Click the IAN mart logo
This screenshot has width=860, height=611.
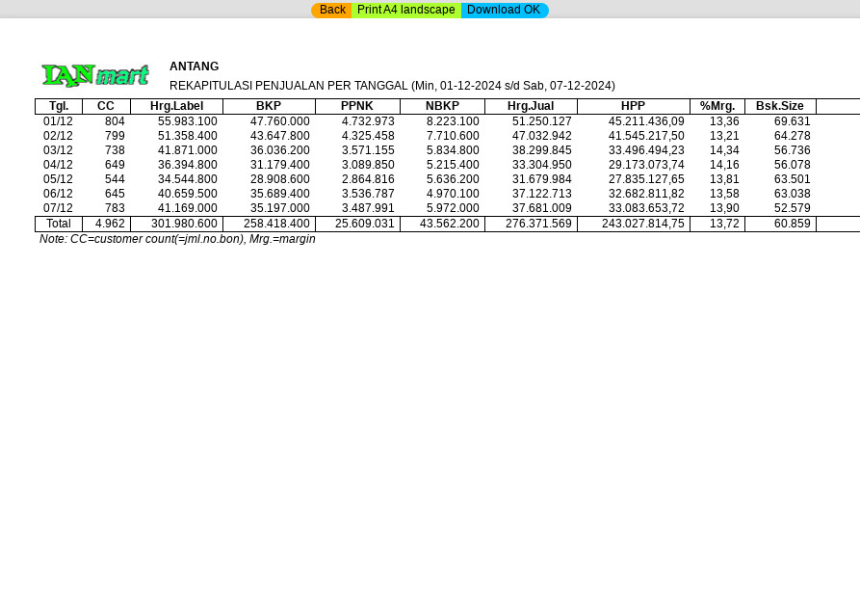click(x=95, y=75)
